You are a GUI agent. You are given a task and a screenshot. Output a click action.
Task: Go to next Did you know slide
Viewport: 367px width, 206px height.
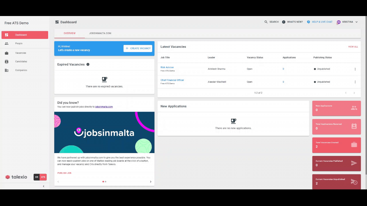[151, 182]
